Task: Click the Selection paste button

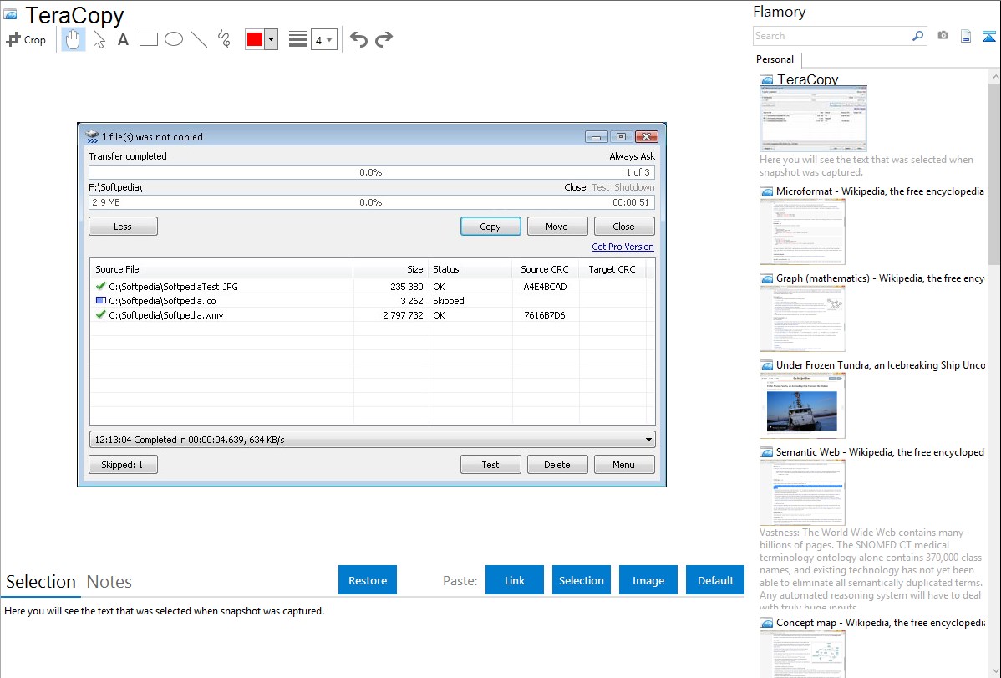Action: pos(581,580)
